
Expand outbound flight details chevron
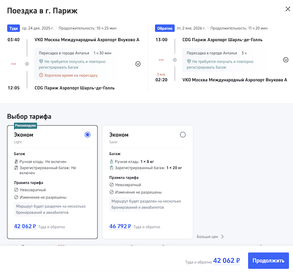pos(138,64)
